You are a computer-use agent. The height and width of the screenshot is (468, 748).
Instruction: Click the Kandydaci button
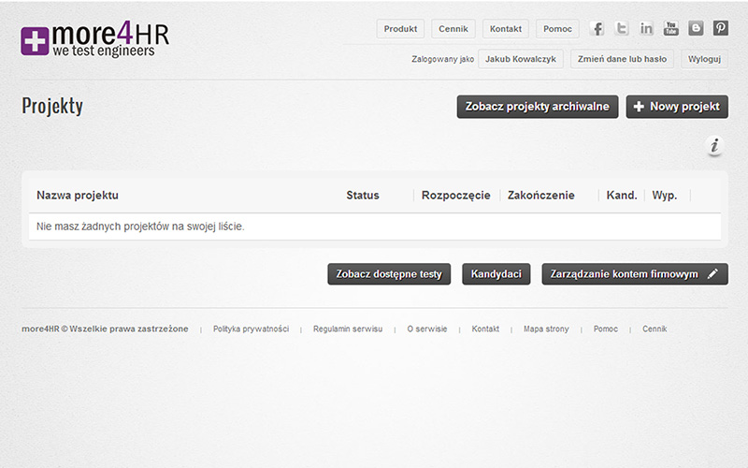point(496,274)
